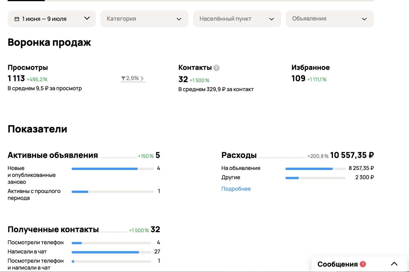Click the Контакты funnel heading

[x=195, y=68]
